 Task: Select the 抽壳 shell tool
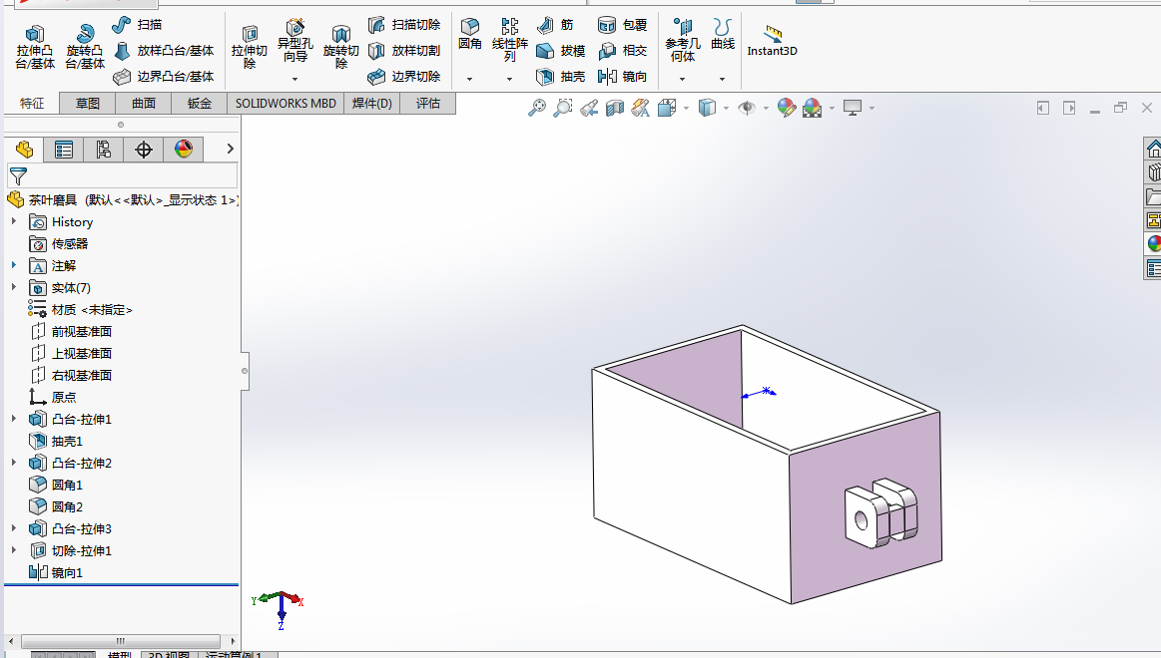560,76
